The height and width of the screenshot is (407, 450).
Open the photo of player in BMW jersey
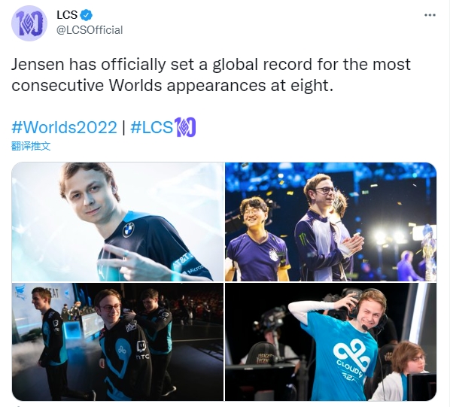(x=117, y=222)
